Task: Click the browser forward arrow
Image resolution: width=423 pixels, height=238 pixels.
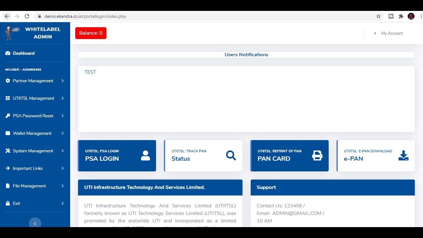Action: click(x=17, y=16)
